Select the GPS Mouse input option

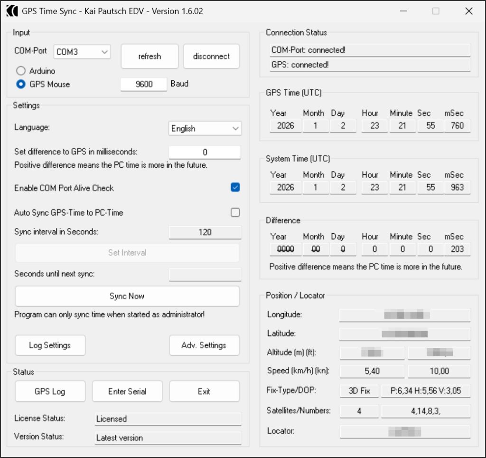20,84
